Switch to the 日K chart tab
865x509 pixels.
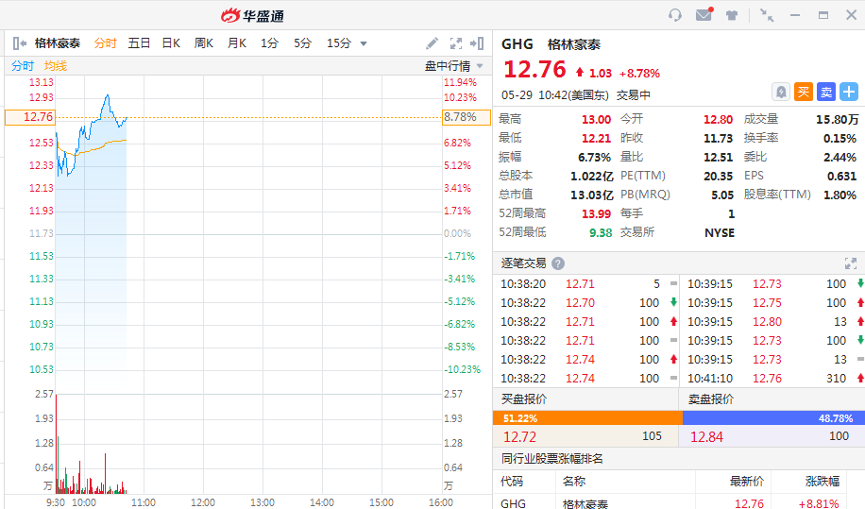[171, 43]
